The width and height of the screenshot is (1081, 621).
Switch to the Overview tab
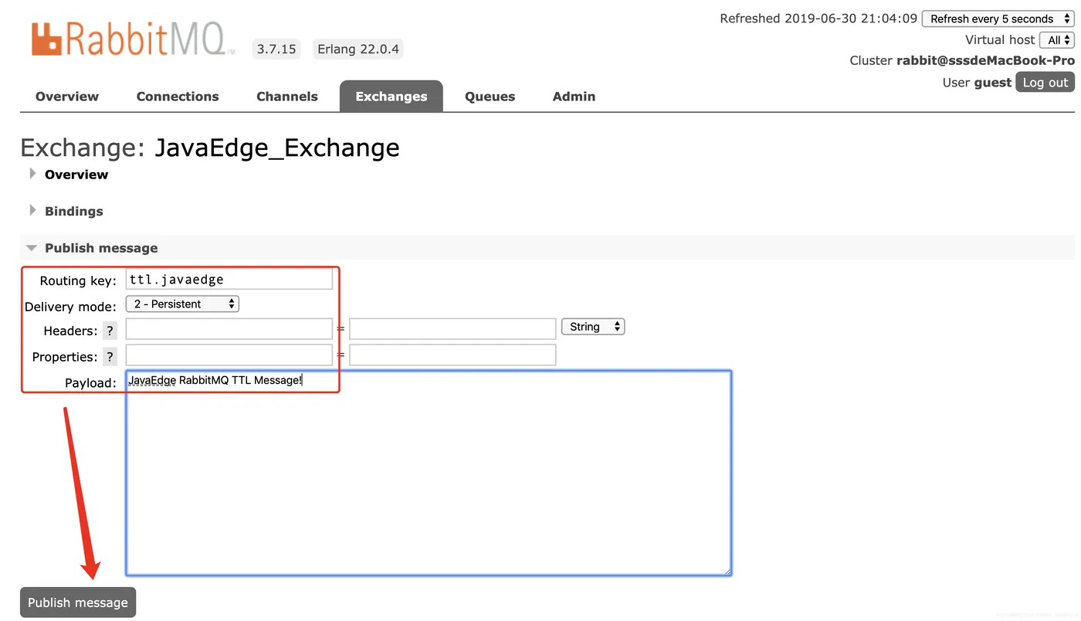click(67, 97)
